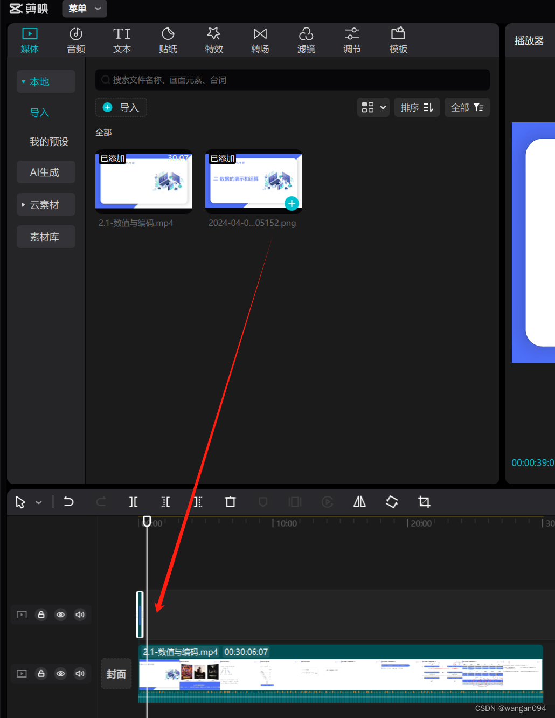Lock the main video track
555x718 pixels.
[x=41, y=673]
